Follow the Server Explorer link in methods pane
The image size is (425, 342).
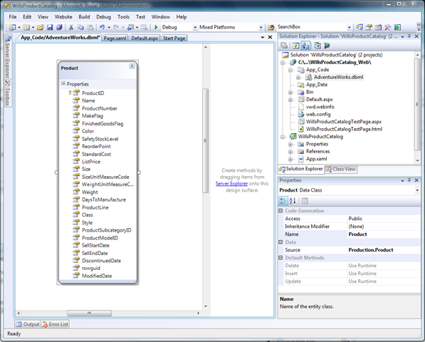[231, 184]
